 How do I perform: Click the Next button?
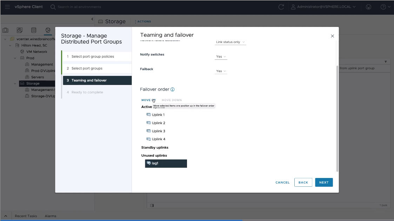(323, 183)
